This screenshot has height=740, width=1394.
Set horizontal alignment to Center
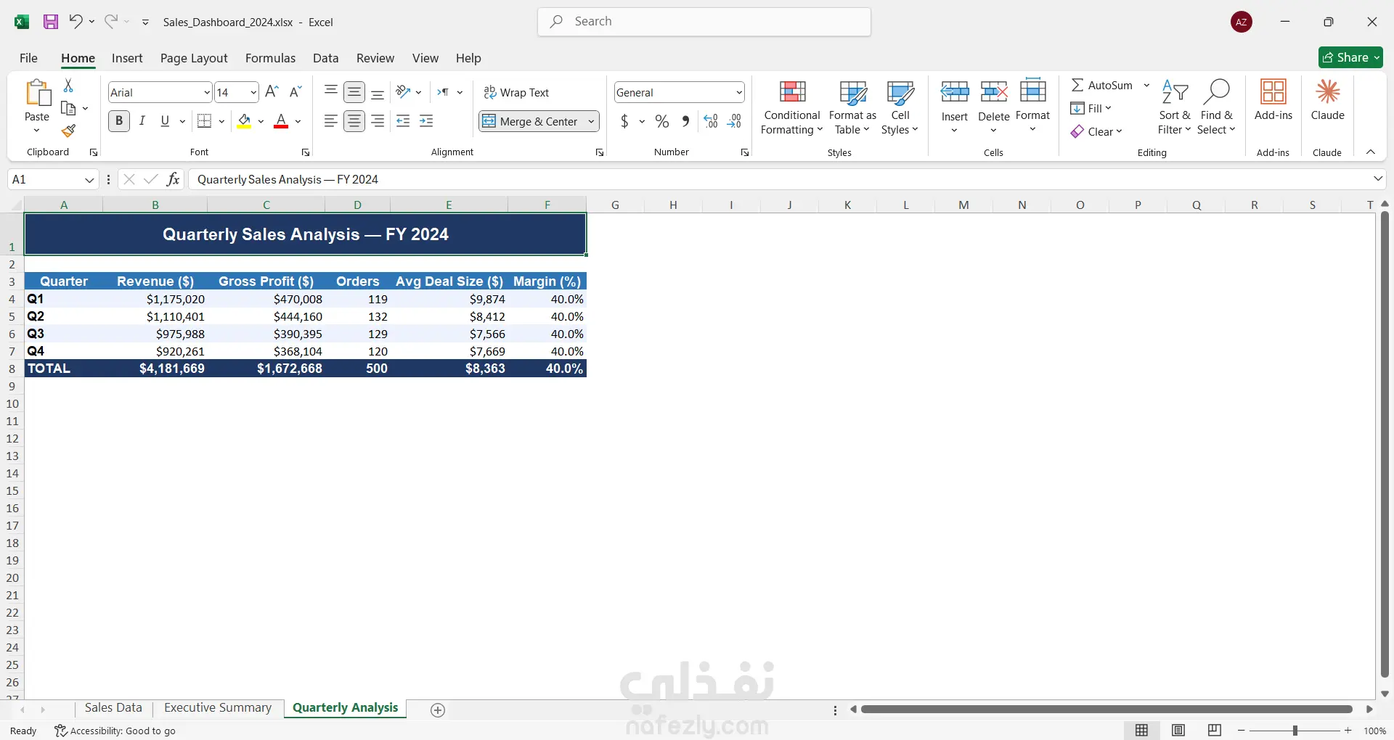point(354,121)
